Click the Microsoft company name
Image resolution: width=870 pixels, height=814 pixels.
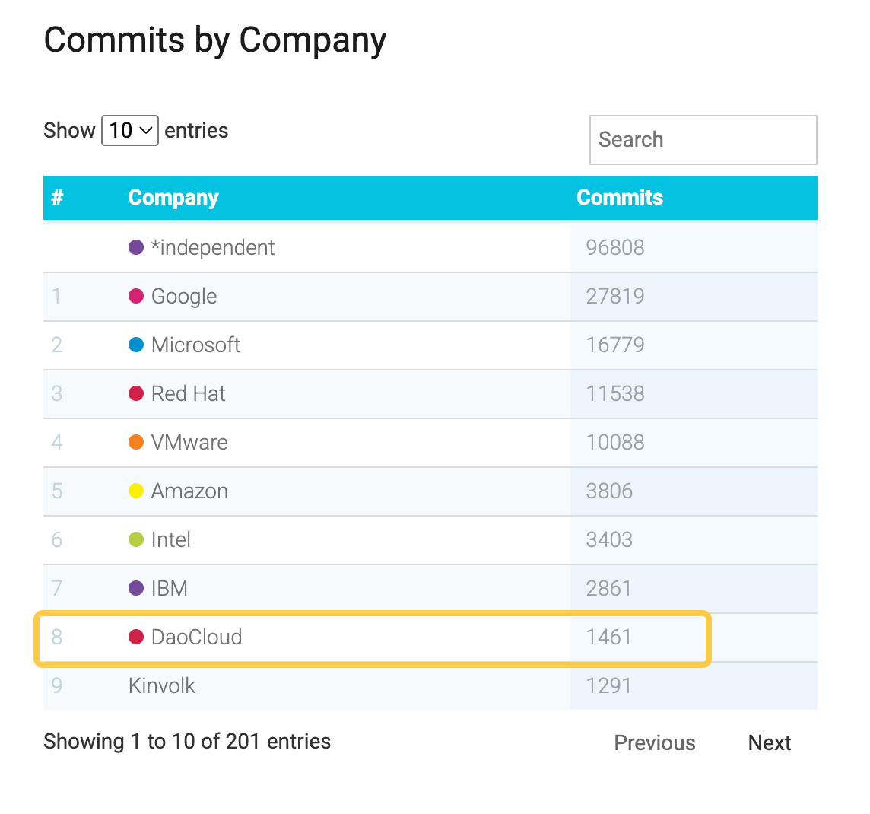(195, 345)
